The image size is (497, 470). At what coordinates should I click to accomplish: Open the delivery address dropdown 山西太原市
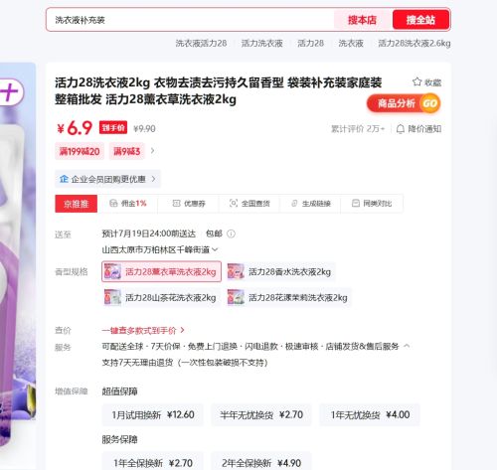point(160,249)
